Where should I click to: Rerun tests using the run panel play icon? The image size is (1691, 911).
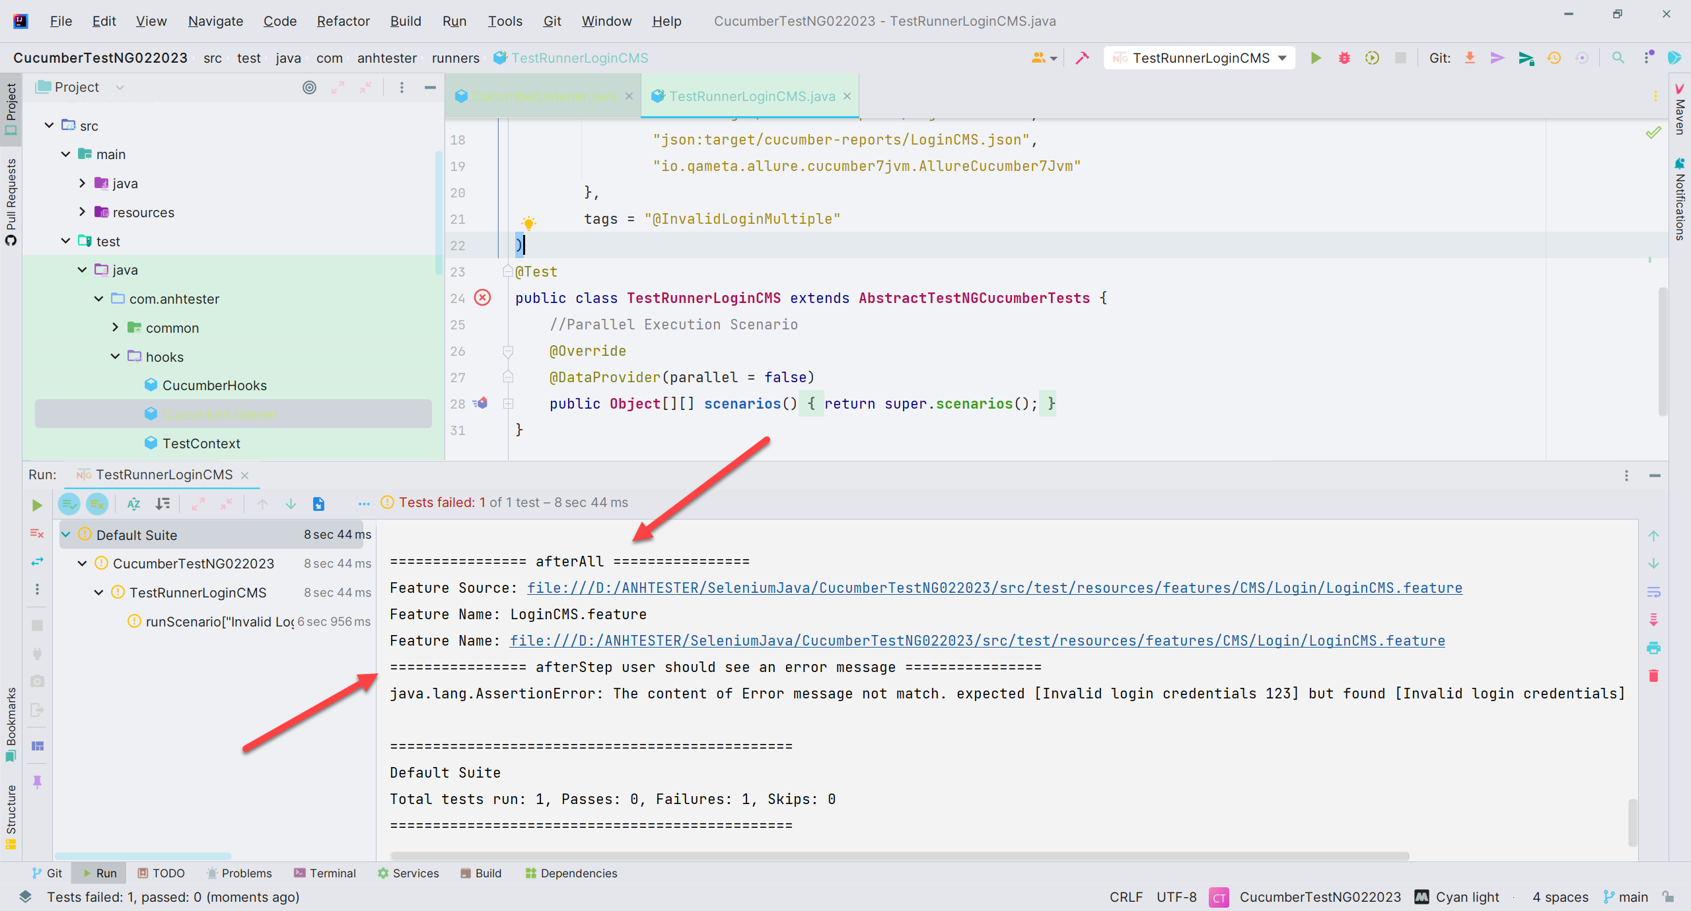37,505
